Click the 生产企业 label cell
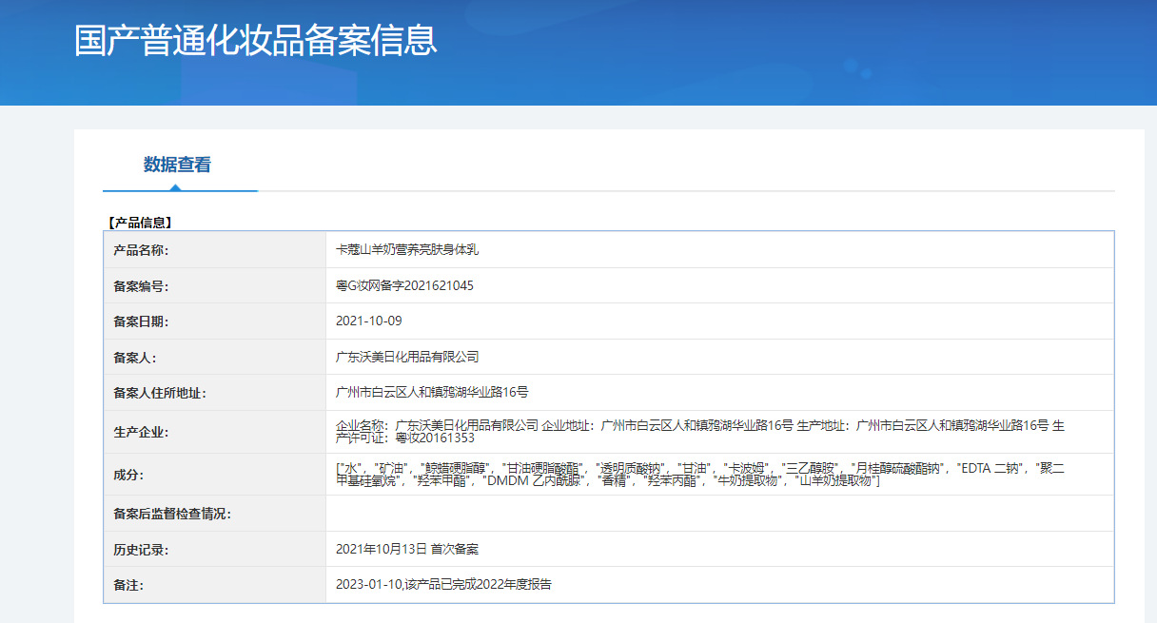This screenshot has width=1157, height=623. 215,432
